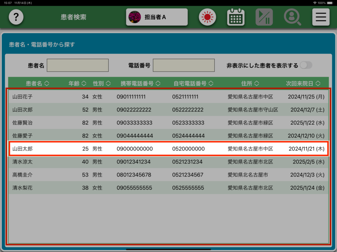Screen dimensions: 337x252
Task: Sort by 患者名 column header
Action: [37, 84]
